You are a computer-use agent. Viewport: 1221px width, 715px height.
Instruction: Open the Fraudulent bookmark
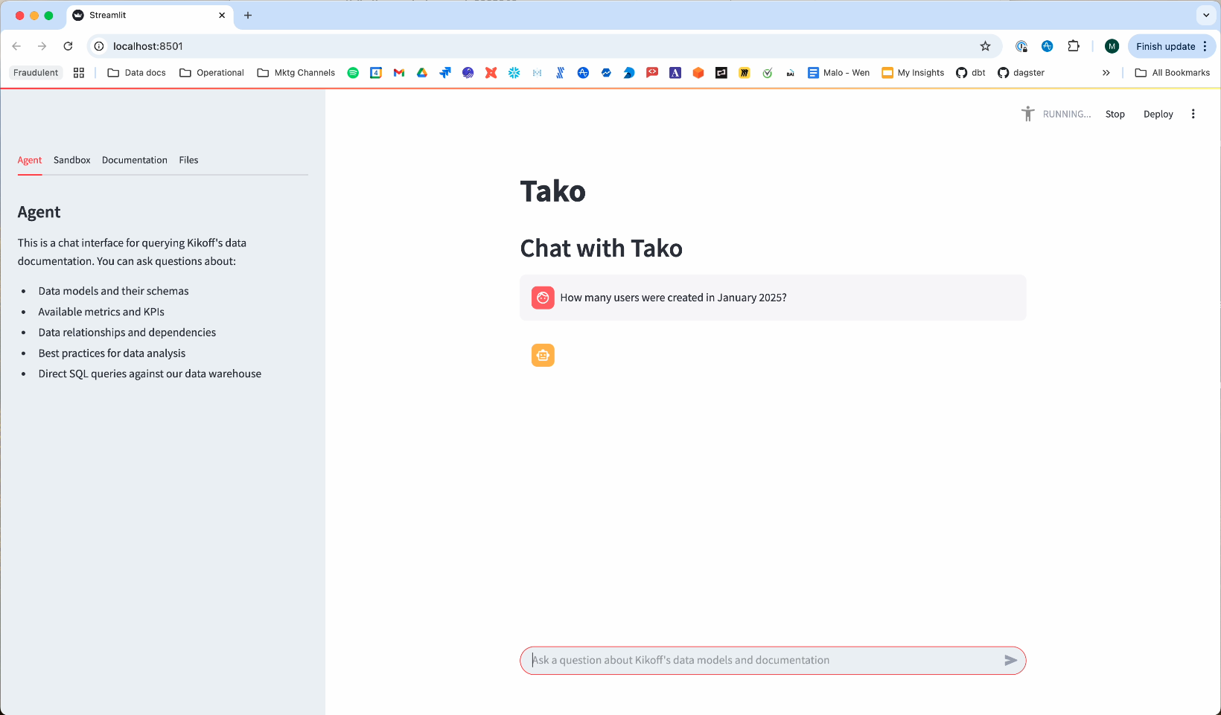pyautogui.click(x=36, y=73)
